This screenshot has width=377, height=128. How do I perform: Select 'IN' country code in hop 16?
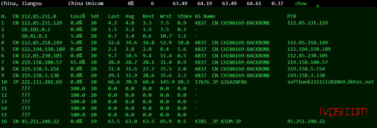point(16,121)
